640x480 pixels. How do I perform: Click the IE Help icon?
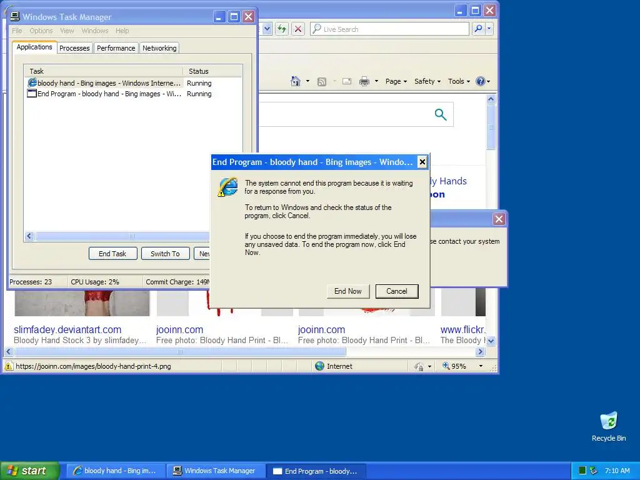pos(481,81)
